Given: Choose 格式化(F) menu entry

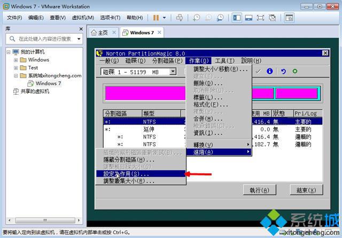Looking at the screenshot, I should point(219,105).
